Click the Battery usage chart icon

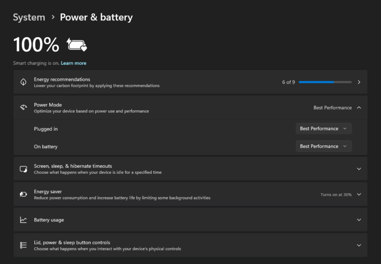pos(23,220)
